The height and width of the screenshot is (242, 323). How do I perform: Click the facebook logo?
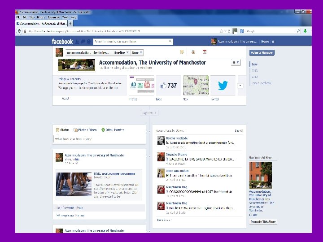(62, 42)
